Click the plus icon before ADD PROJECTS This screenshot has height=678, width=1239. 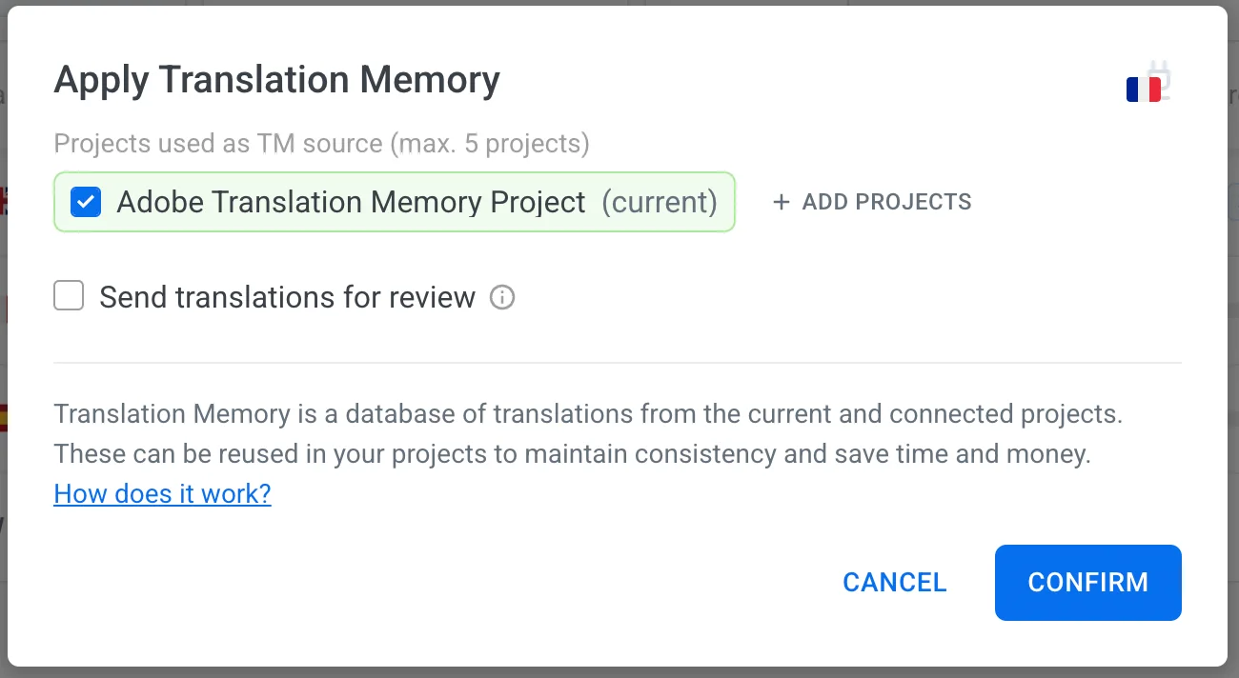coord(782,202)
